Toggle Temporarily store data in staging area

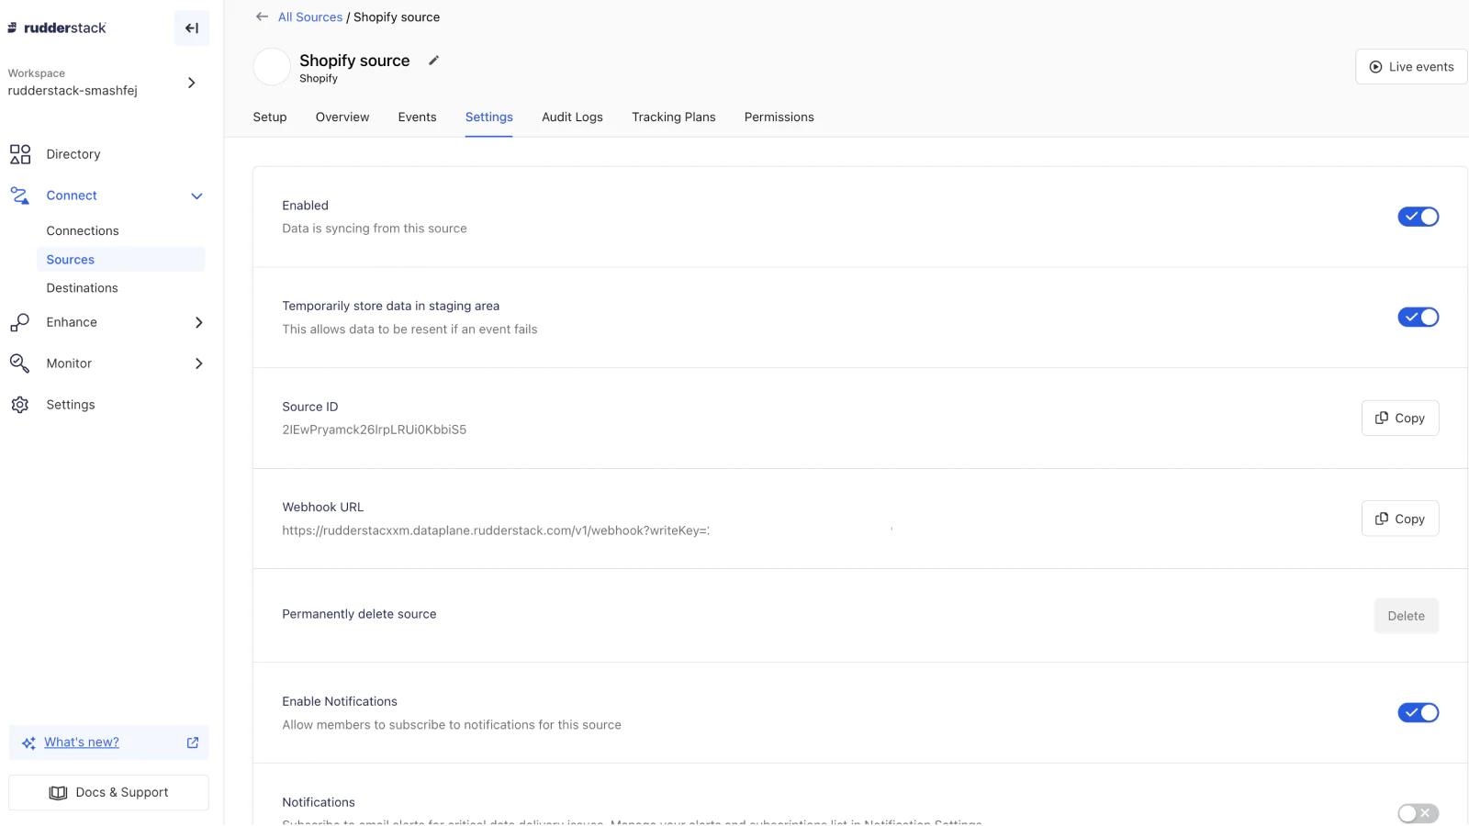click(x=1419, y=318)
